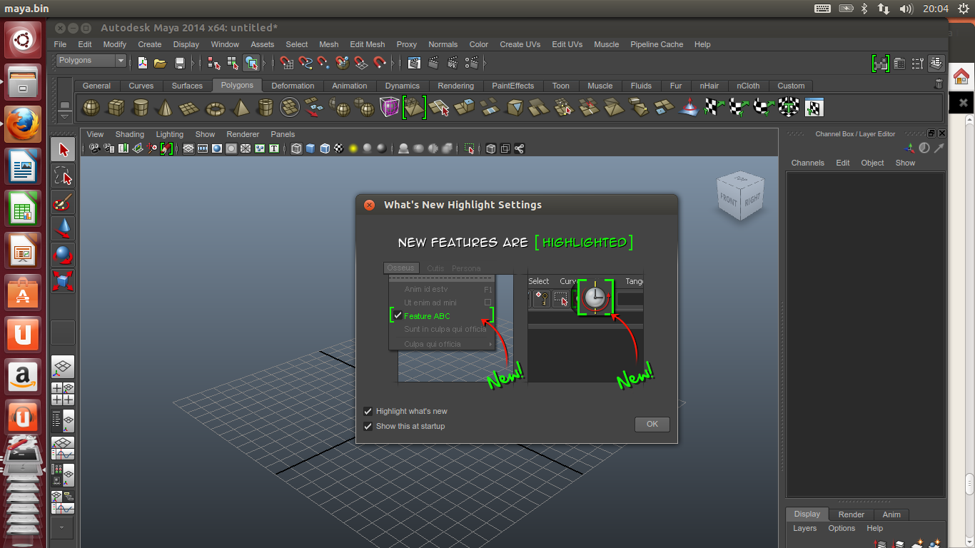Toggle viewport grid display icon
Image resolution: width=975 pixels, height=548 pixels.
tap(188, 148)
